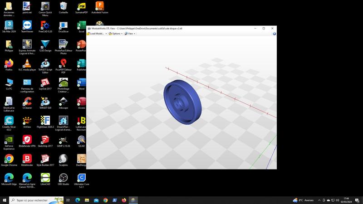363x204 pixels.
Task: Open the Windows Start menu
Action: [5, 200]
